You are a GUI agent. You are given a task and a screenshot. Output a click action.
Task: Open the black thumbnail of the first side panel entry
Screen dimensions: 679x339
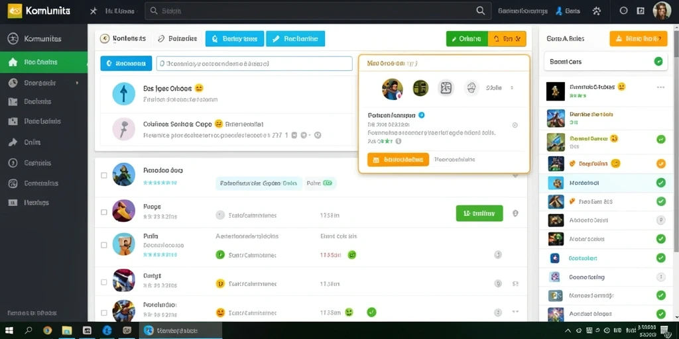pos(556,91)
